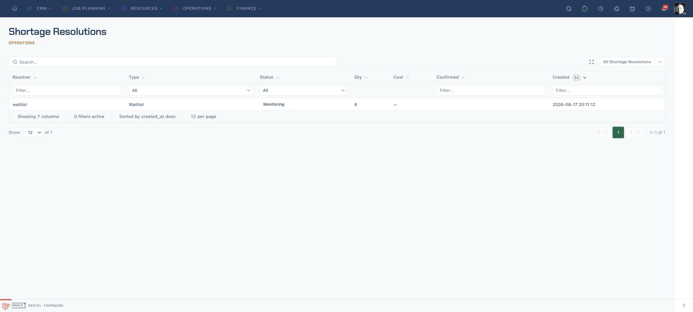Focus the Confirmed filter field

tap(491, 91)
